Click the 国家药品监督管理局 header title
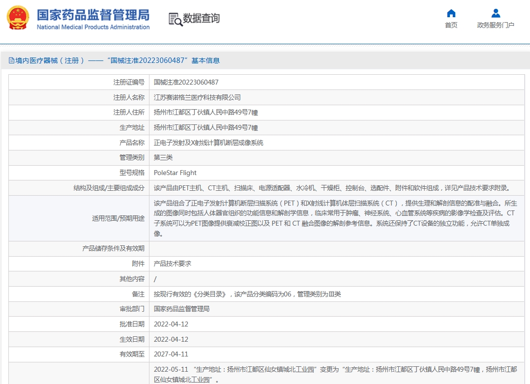 [x=93, y=15]
